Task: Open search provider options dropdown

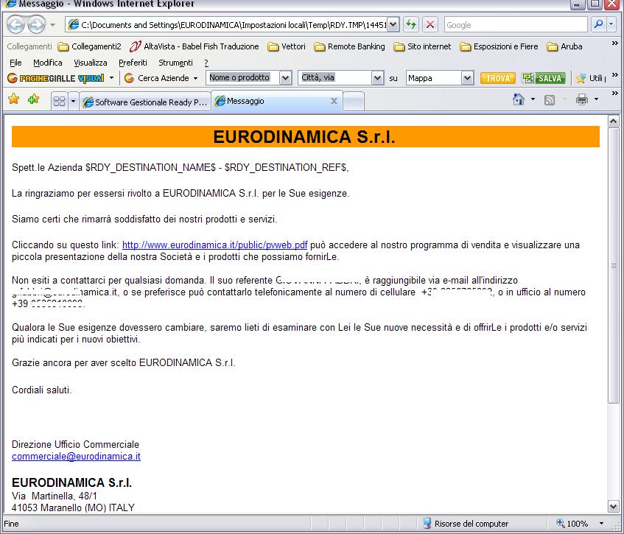Action: click(611, 24)
